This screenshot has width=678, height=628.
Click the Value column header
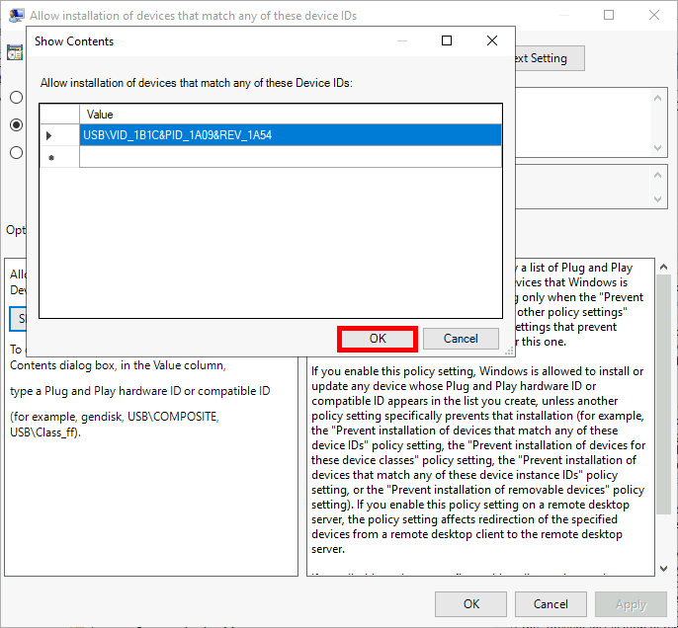pos(291,115)
